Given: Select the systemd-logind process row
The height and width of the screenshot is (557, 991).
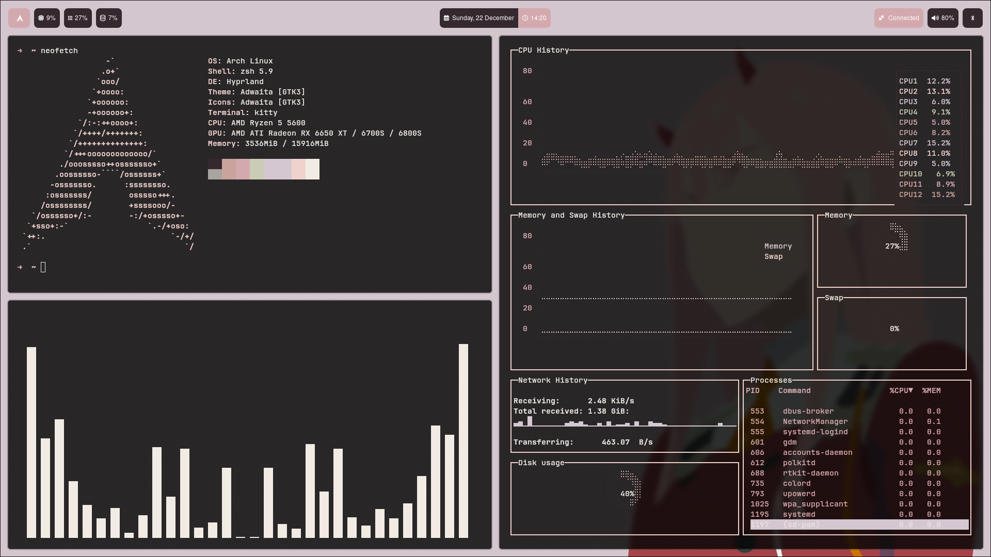Looking at the screenshot, I should [859, 432].
